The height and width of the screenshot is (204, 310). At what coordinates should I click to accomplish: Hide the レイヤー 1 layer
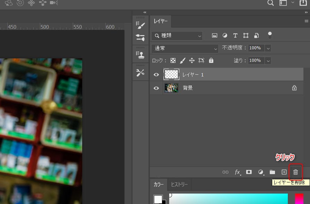156,74
